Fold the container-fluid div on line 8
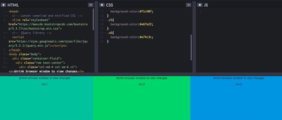282x120 pixels. (x=7, y=59)
